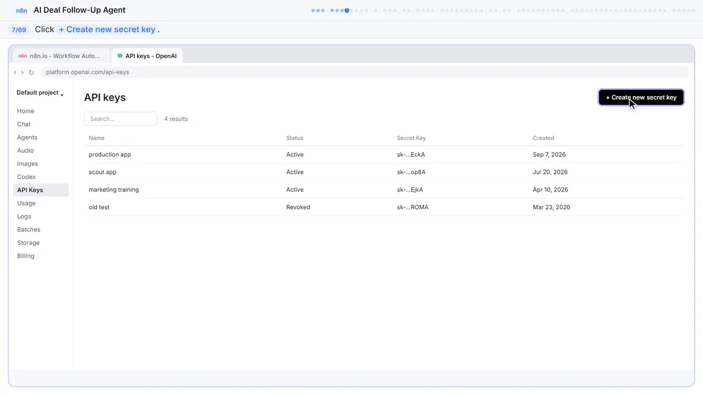703x395 pixels.
Task: Click the Created column header
Action: pyautogui.click(x=543, y=138)
